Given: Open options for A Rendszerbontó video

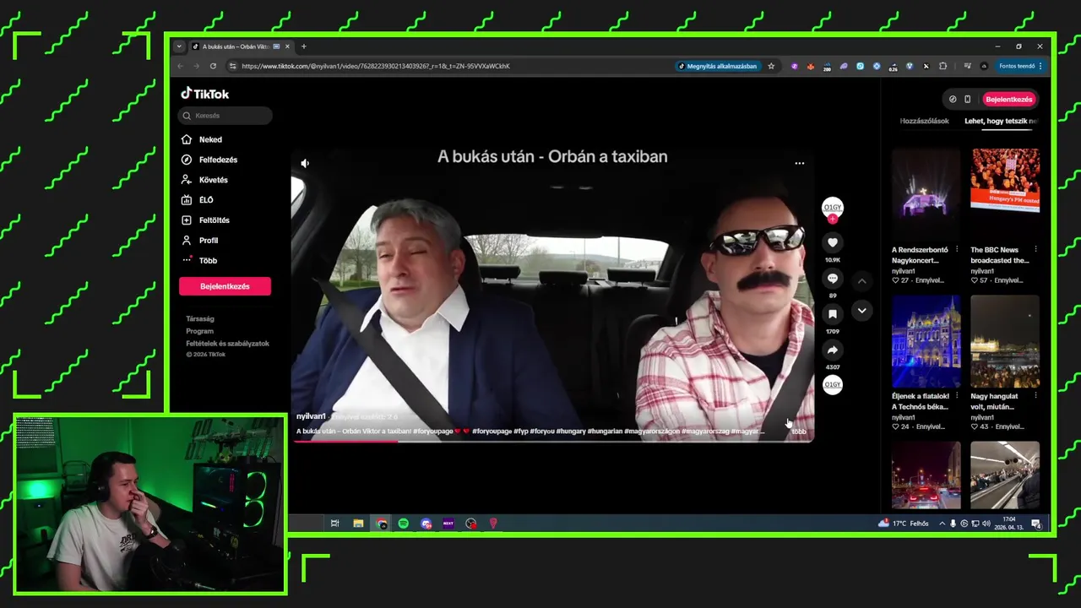Looking at the screenshot, I should point(957,250).
